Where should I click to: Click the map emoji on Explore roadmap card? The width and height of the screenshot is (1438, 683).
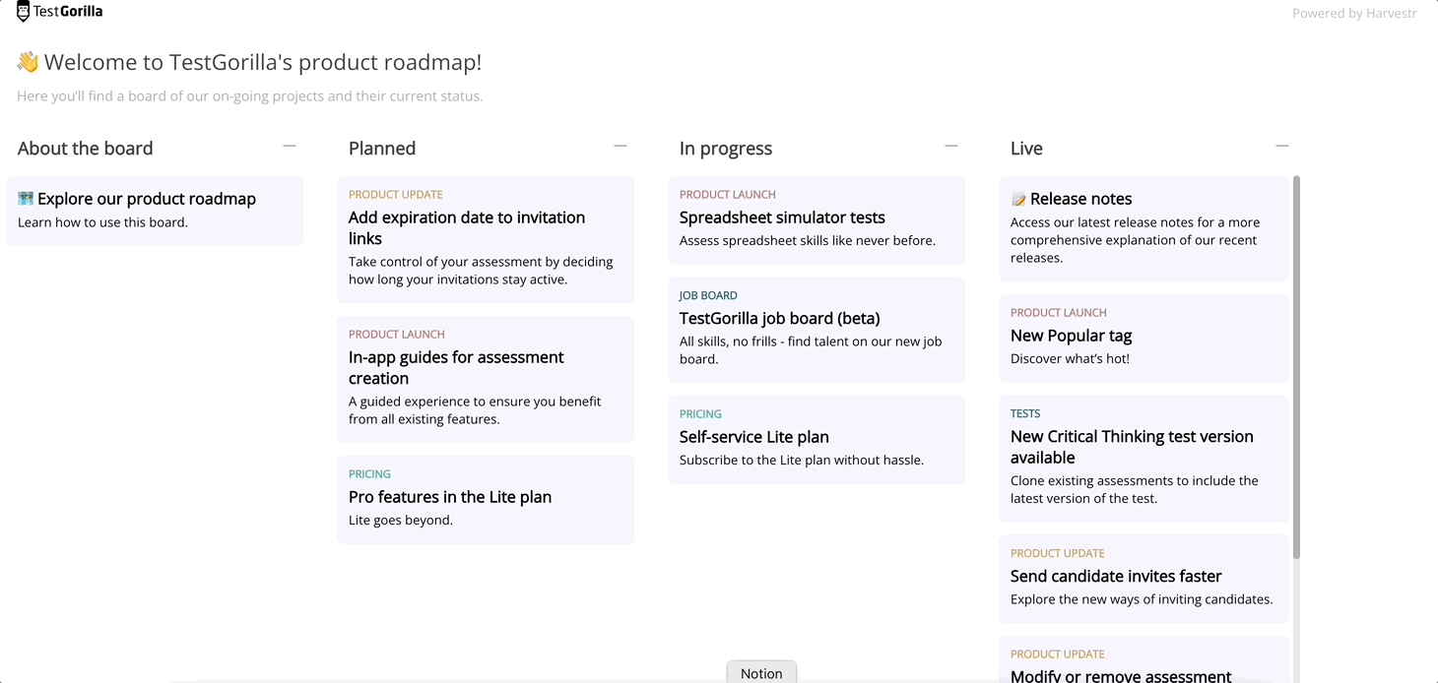(x=26, y=199)
